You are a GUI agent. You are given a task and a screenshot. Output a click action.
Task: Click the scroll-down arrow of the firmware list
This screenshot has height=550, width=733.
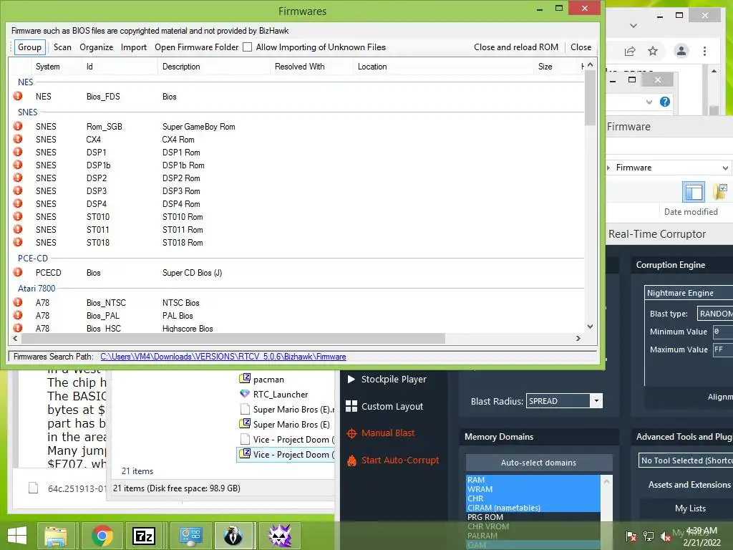click(590, 327)
